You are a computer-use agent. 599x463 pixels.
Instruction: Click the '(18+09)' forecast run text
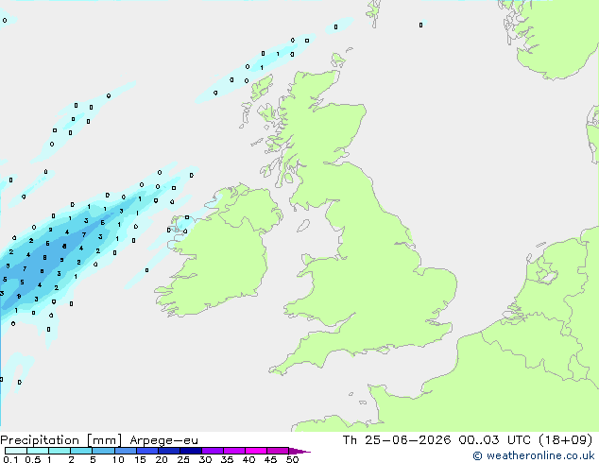[x=566, y=440]
